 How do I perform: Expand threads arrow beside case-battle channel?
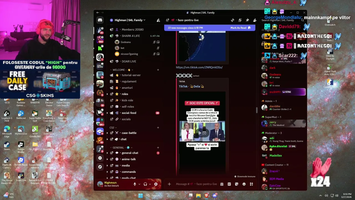(x=107, y=133)
